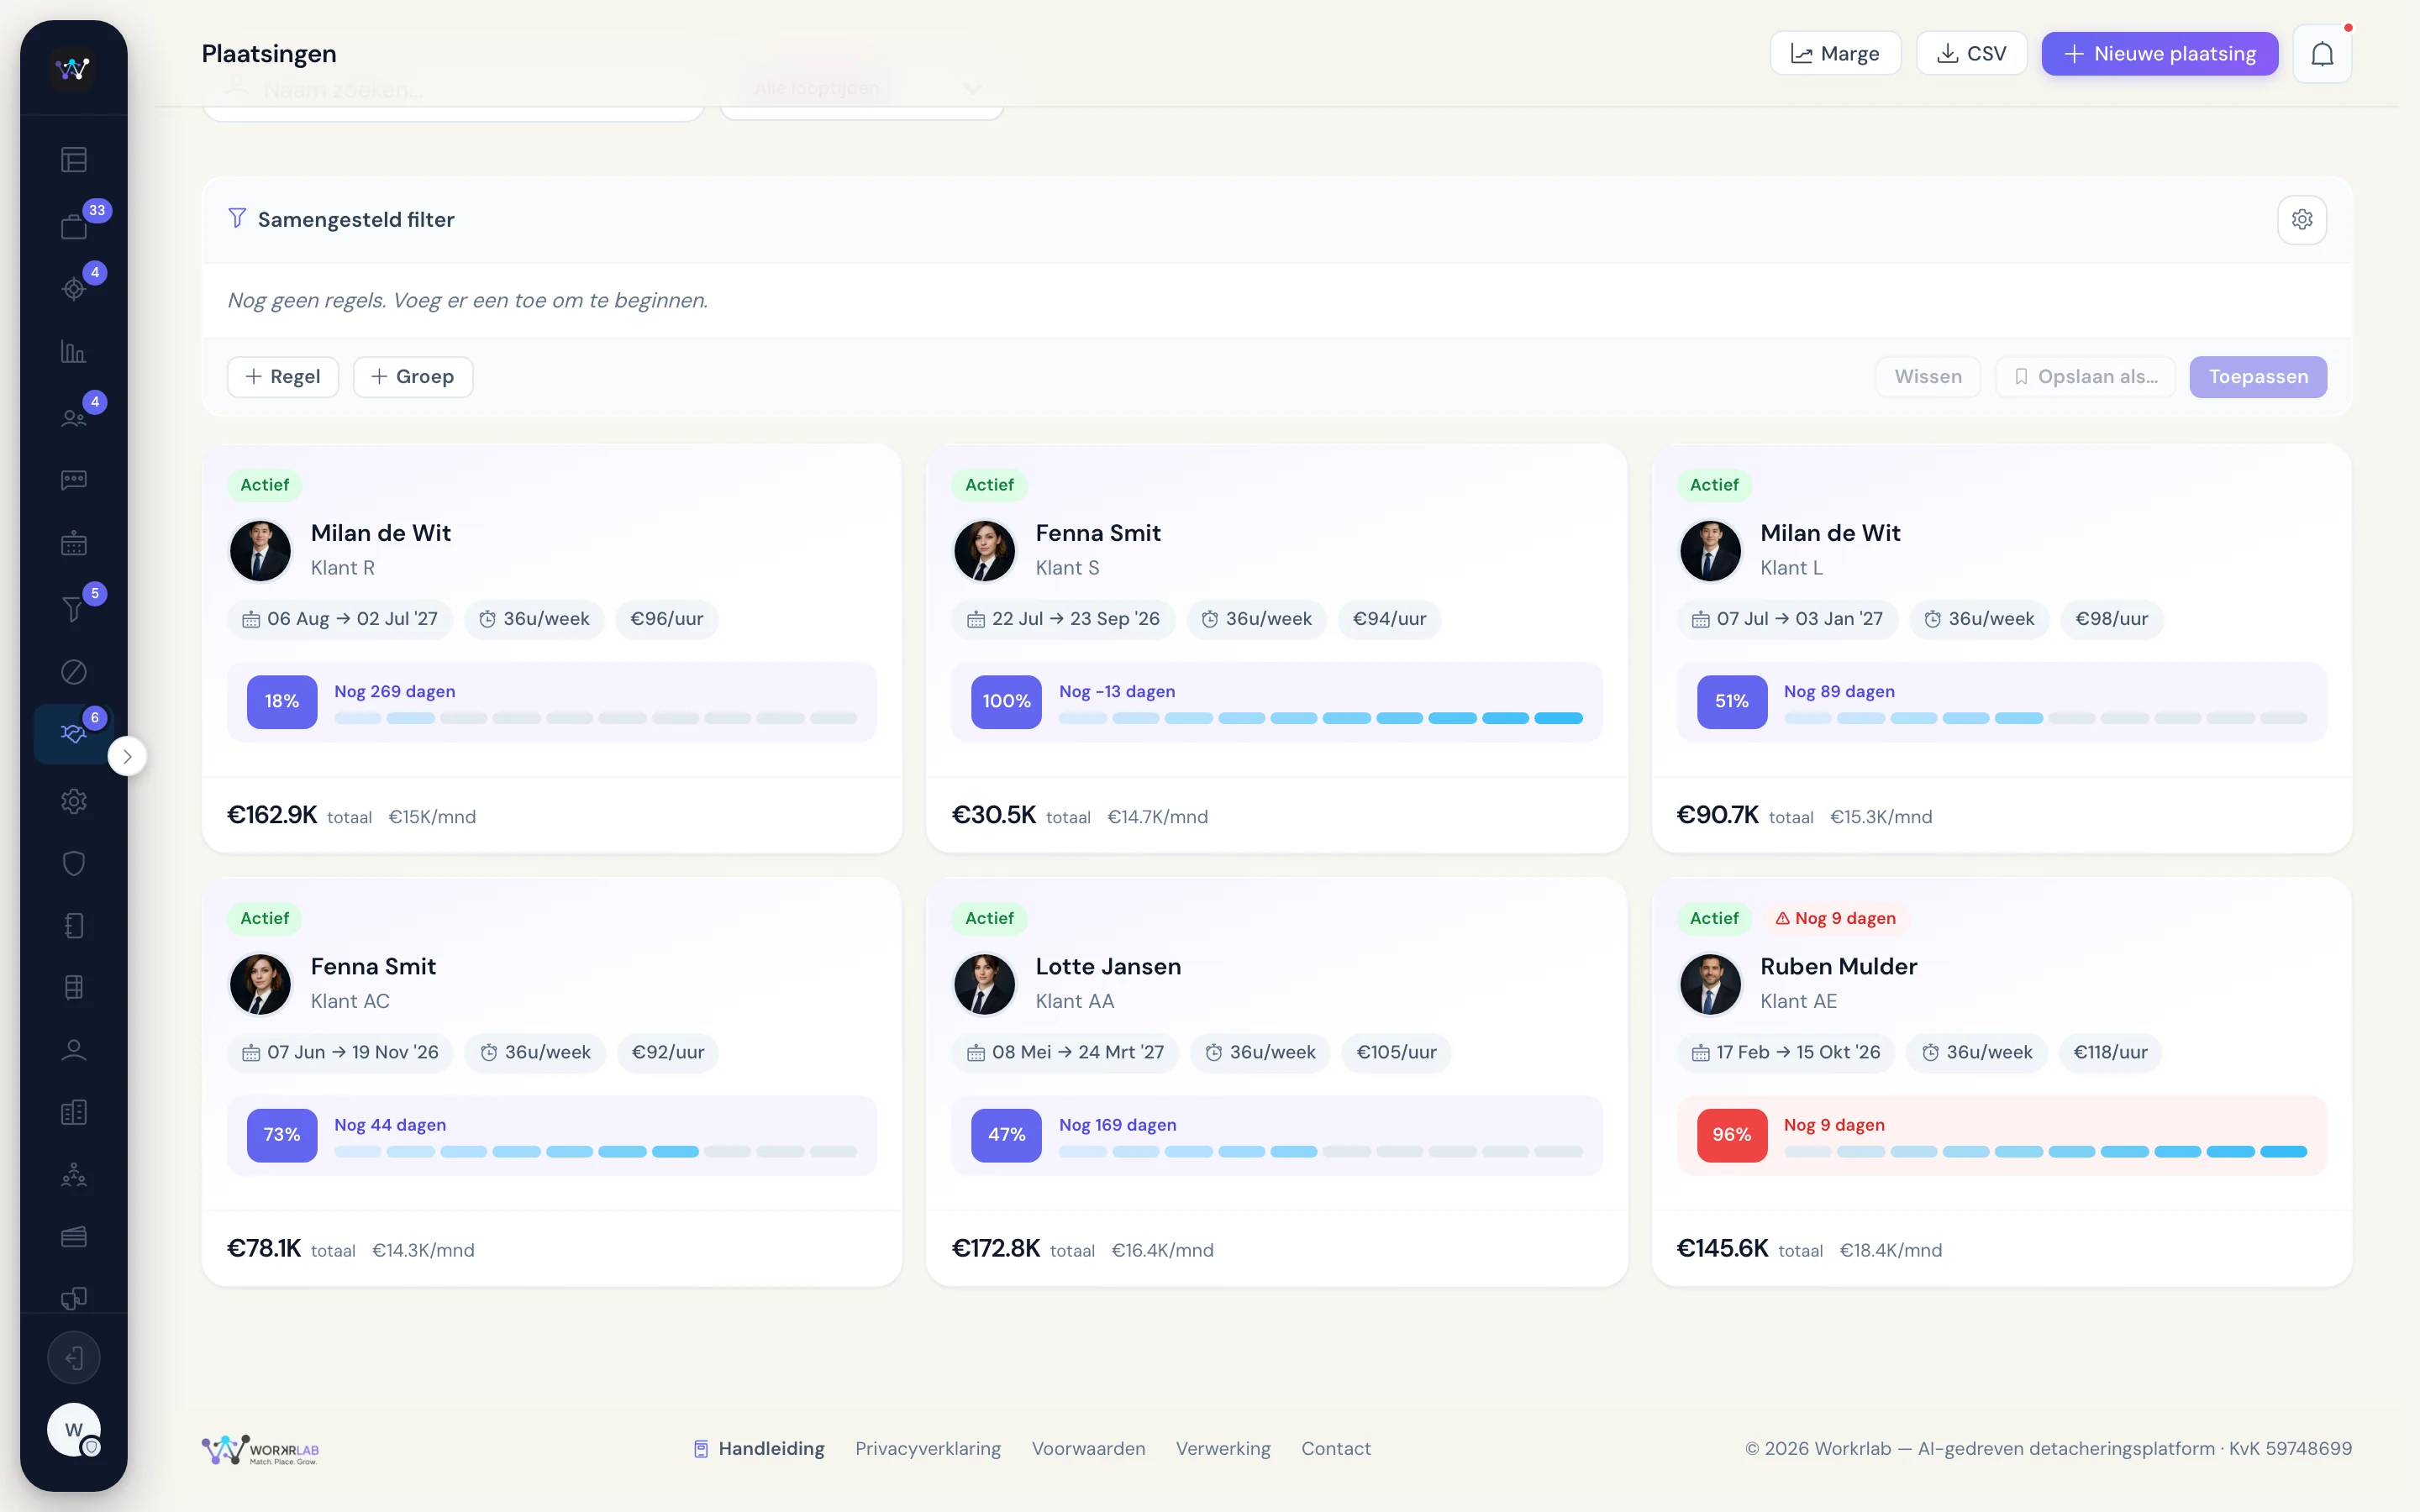
Task: Open the calendar sidebar icon
Action: click(x=74, y=544)
